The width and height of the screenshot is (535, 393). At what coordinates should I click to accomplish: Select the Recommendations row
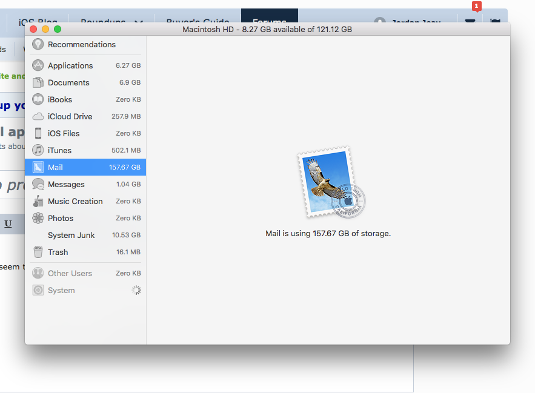point(85,44)
